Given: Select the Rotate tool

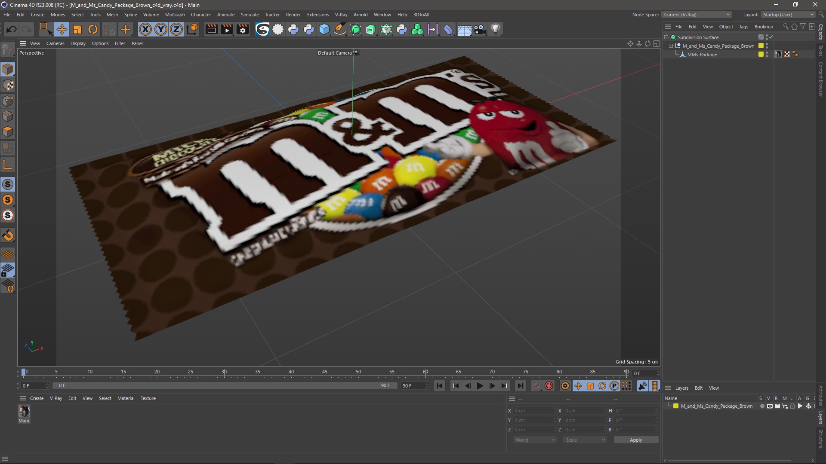Looking at the screenshot, I should point(93,29).
